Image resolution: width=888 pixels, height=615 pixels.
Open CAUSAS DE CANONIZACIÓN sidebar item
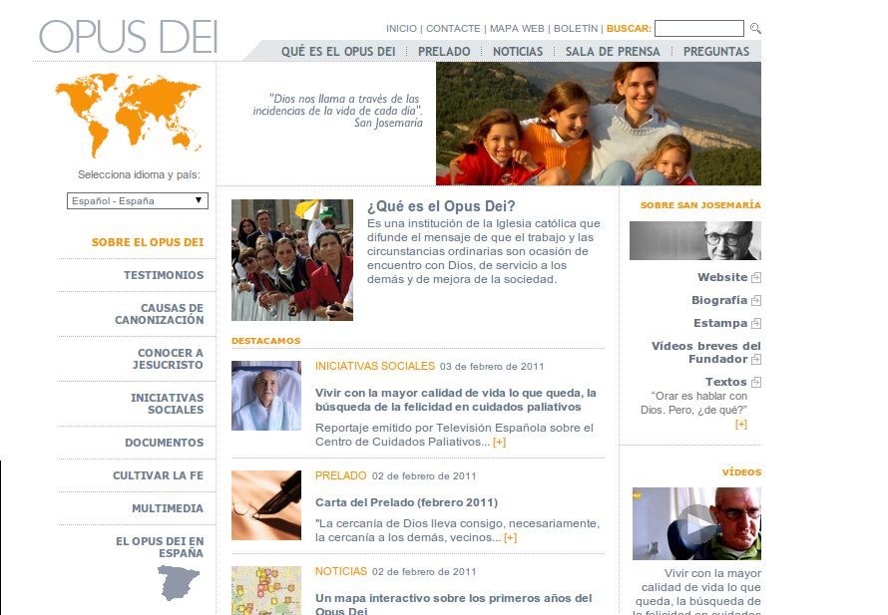tap(159, 314)
